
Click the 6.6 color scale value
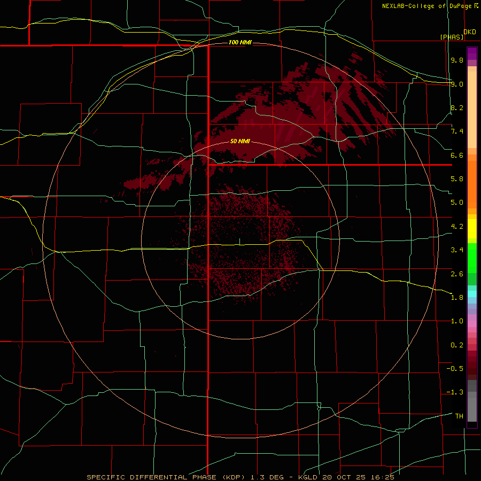[x=457, y=155]
